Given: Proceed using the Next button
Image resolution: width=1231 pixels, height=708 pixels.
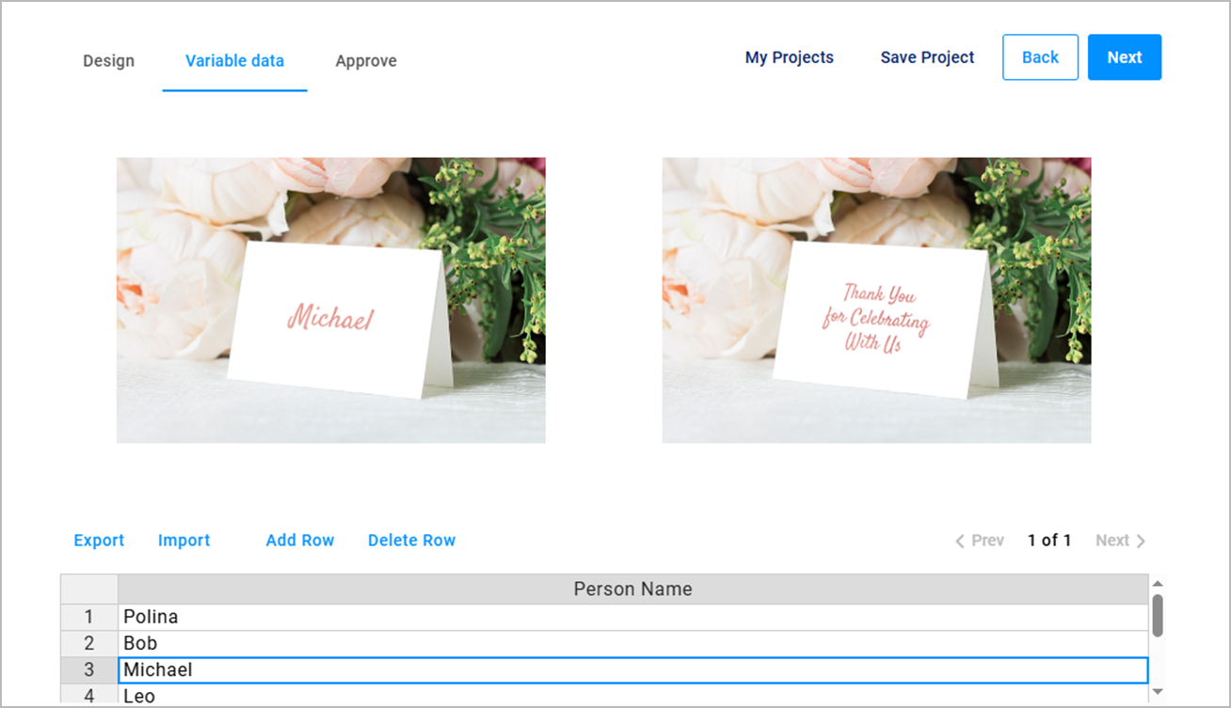Looking at the screenshot, I should (x=1125, y=57).
